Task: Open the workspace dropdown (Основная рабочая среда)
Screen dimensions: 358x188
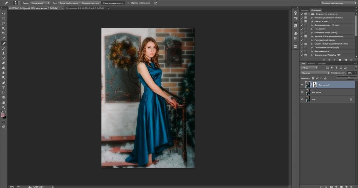Action: pyautogui.click(x=338, y=3)
